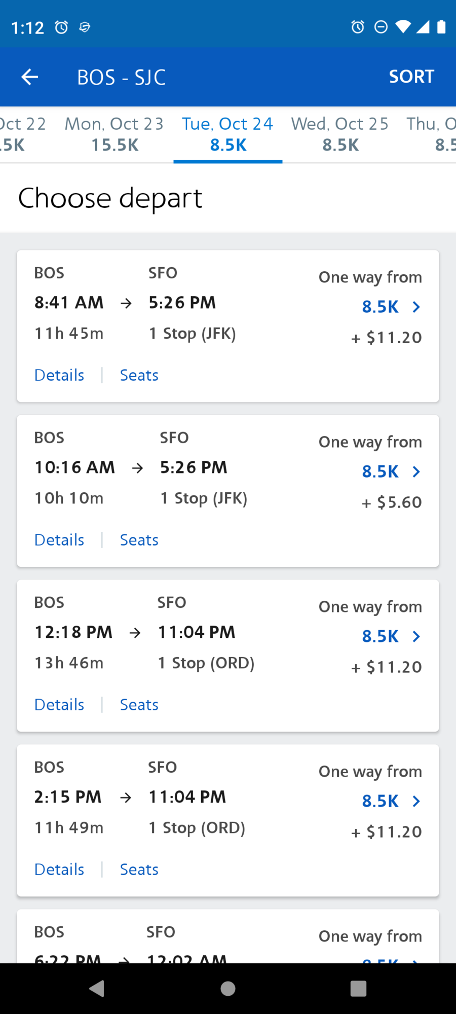Screen dimensions: 456x1014
Task: Open Details for the 2:15 PM flight
Action: click(x=59, y=870)
